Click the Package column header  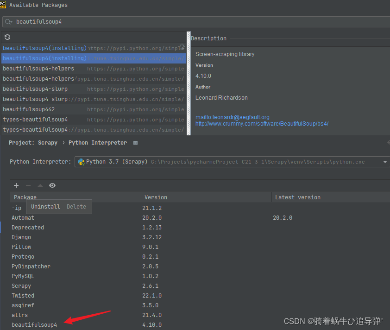click(75, 197)
